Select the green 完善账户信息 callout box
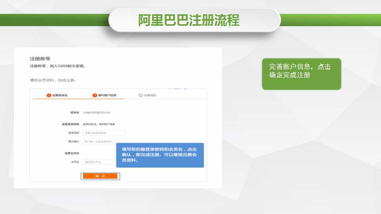Screen dimensions: 381x214 301,74
